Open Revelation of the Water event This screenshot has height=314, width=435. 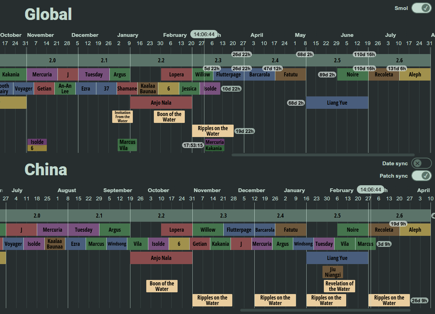tap(339, 286)
